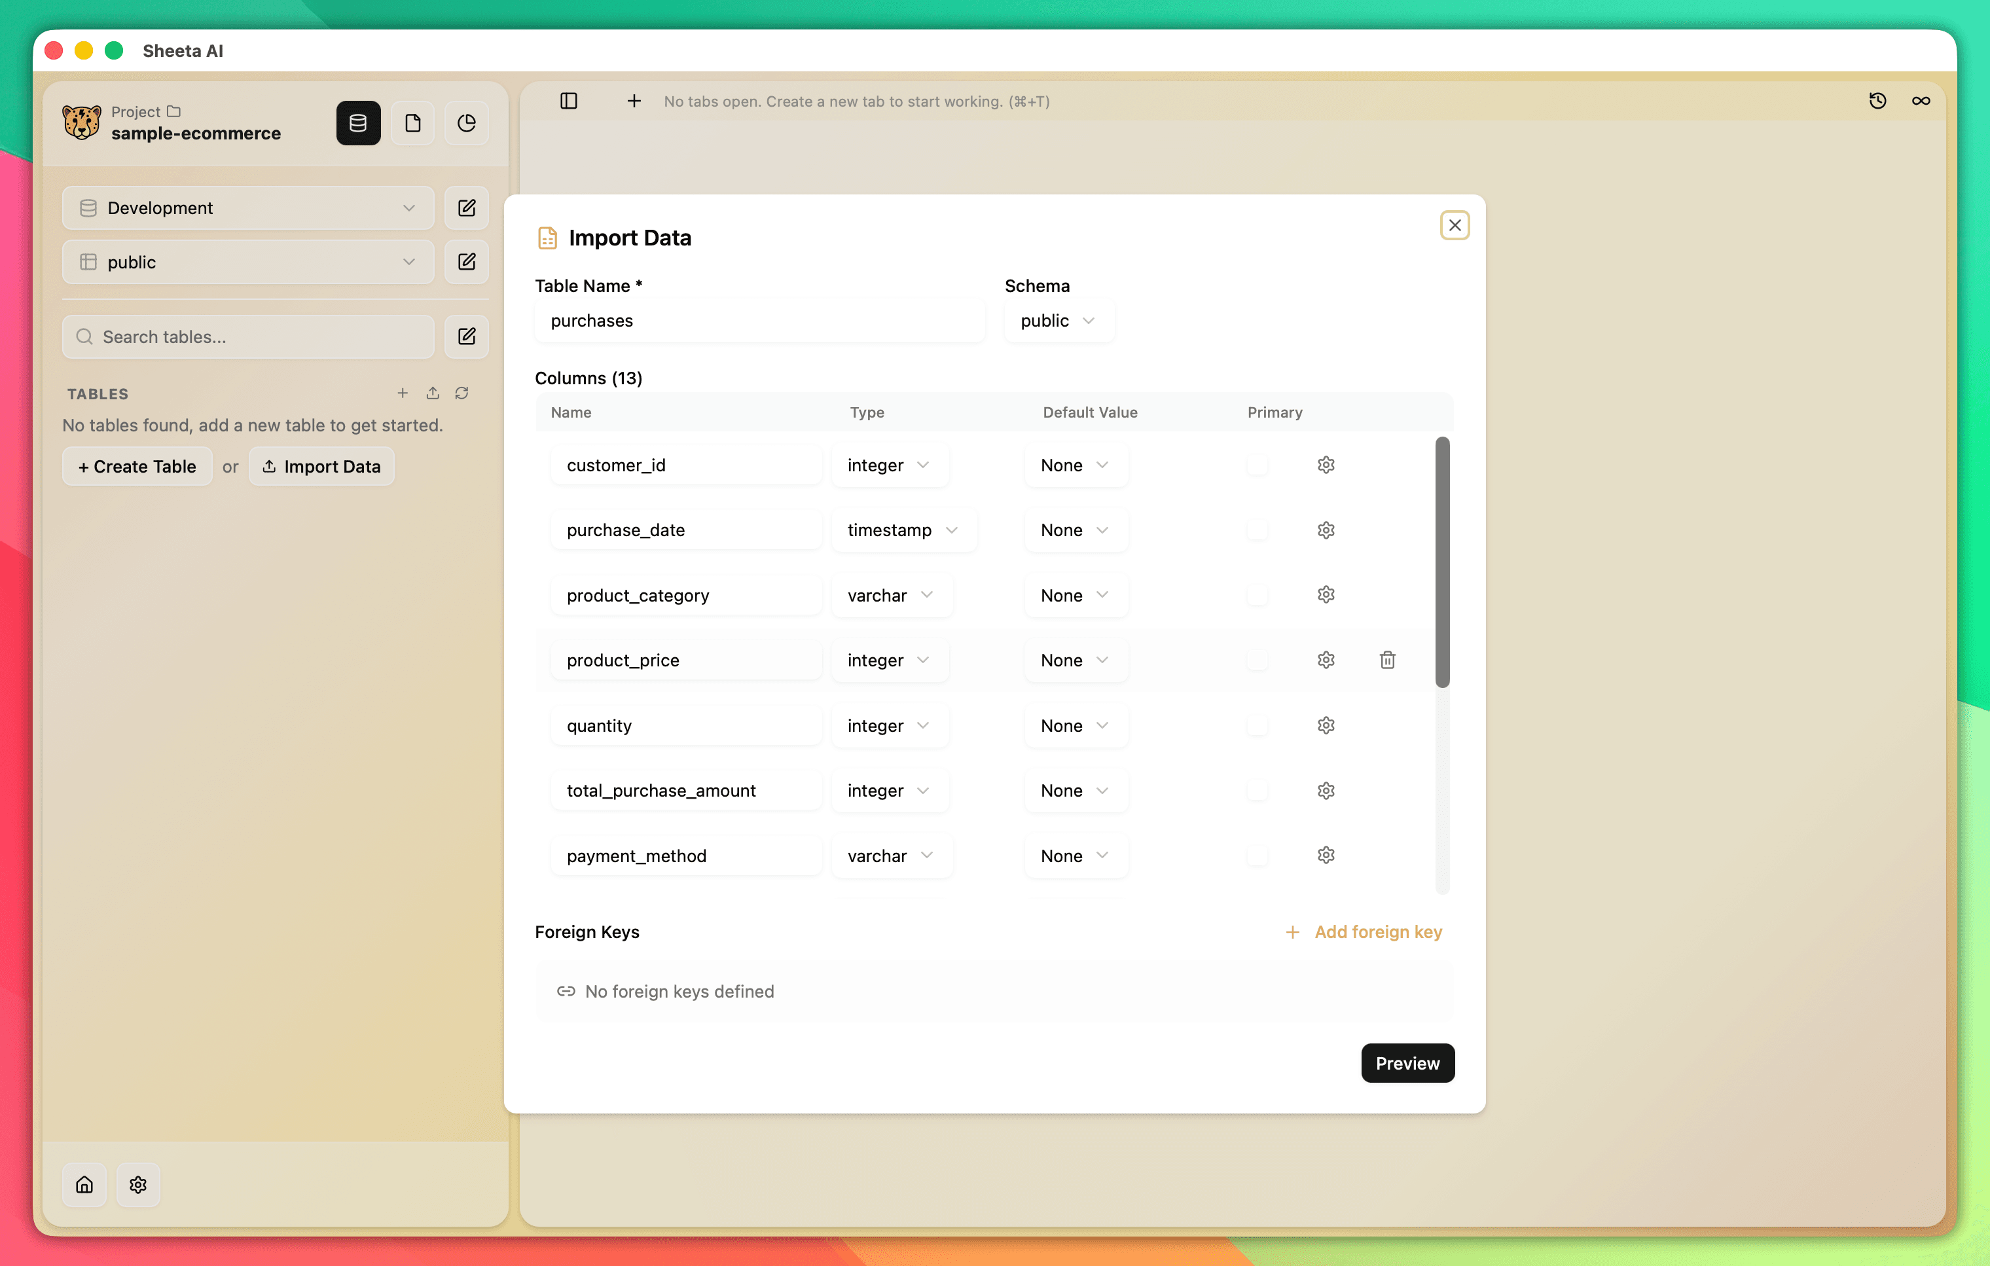The width and height of the screenshot is (1990, 1266).
Task: Delete the product_price column
Action: tap(1388, 659)
